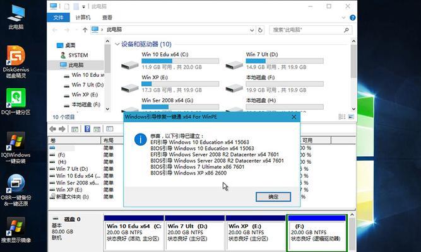
Task: Select the Win 7 Ult (D:) drive icon
Action: tap(234, 65)
